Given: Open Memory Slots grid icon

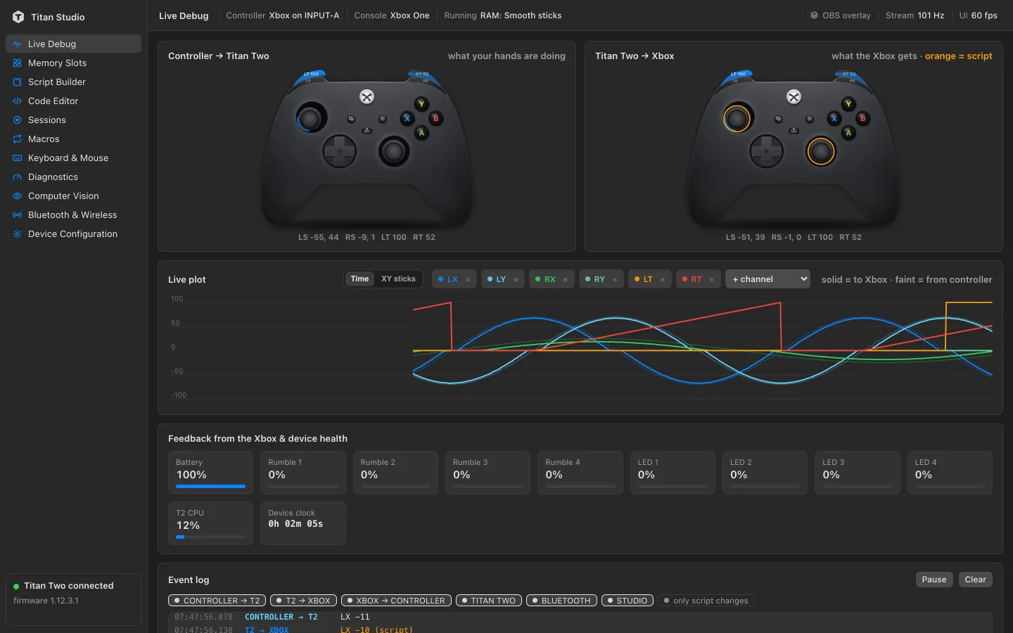Looking at the screenshot, I should pos(17,63).
